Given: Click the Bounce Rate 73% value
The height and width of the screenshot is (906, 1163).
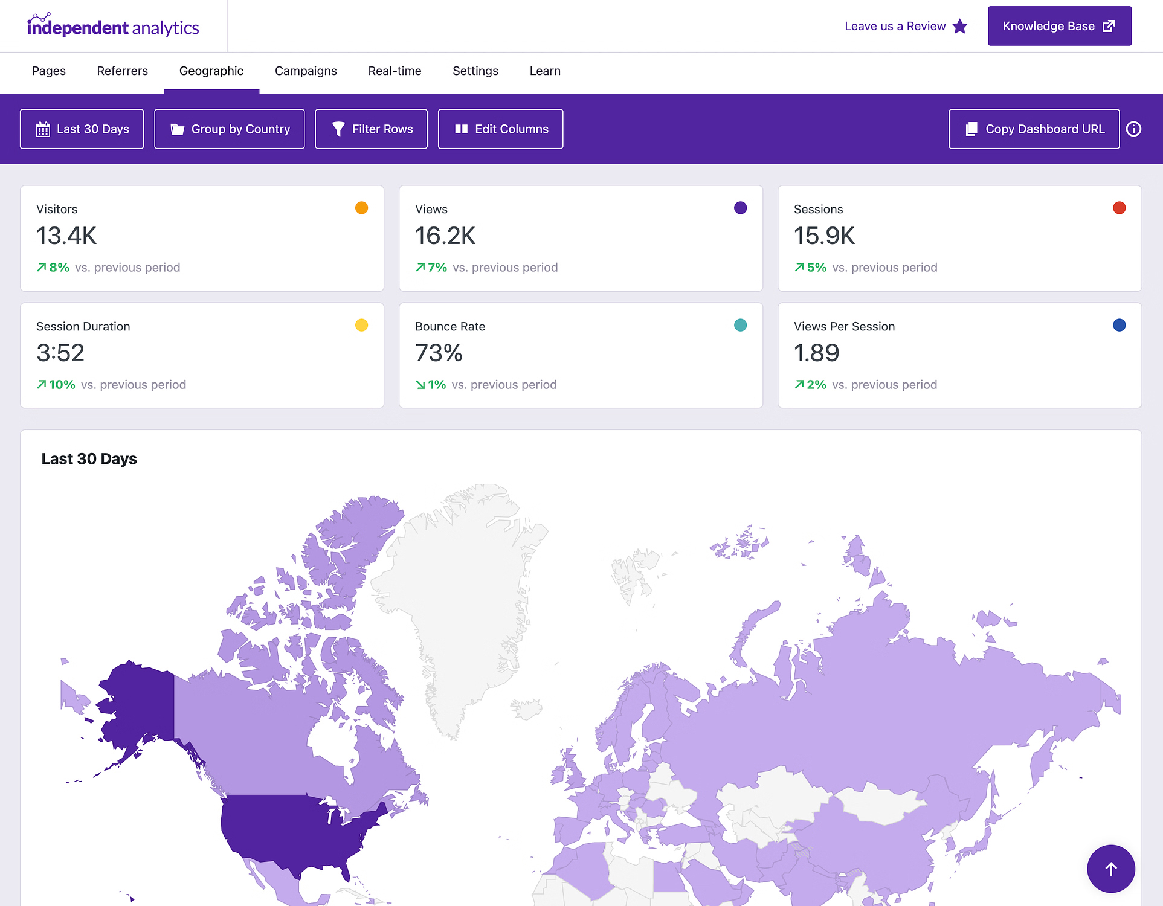Looking at the screenshot, I should click(x=439, y=353).
